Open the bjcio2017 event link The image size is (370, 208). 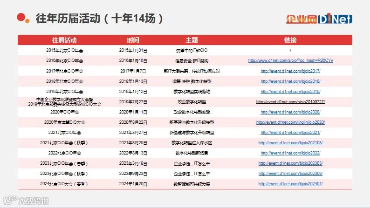pos(290,71)
